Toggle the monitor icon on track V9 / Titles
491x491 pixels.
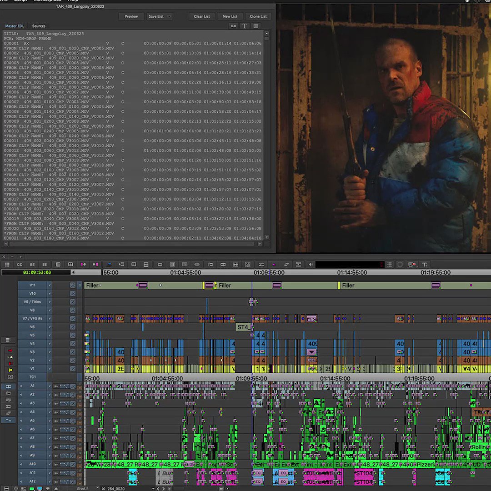click(x=73, y=302)
